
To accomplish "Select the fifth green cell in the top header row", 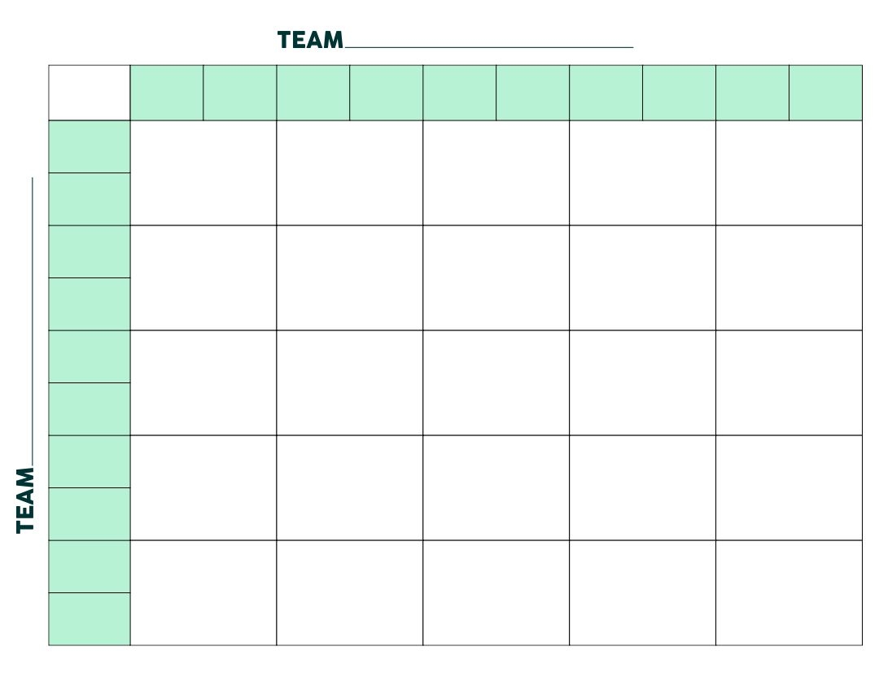I will (x=460, y=93).
